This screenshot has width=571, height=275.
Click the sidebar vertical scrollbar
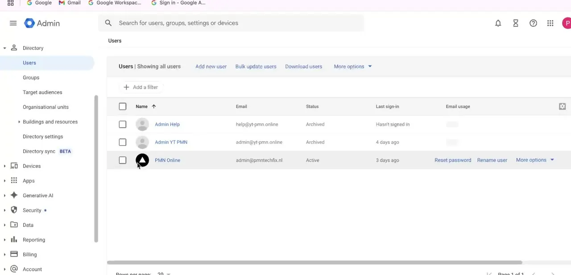96,169
